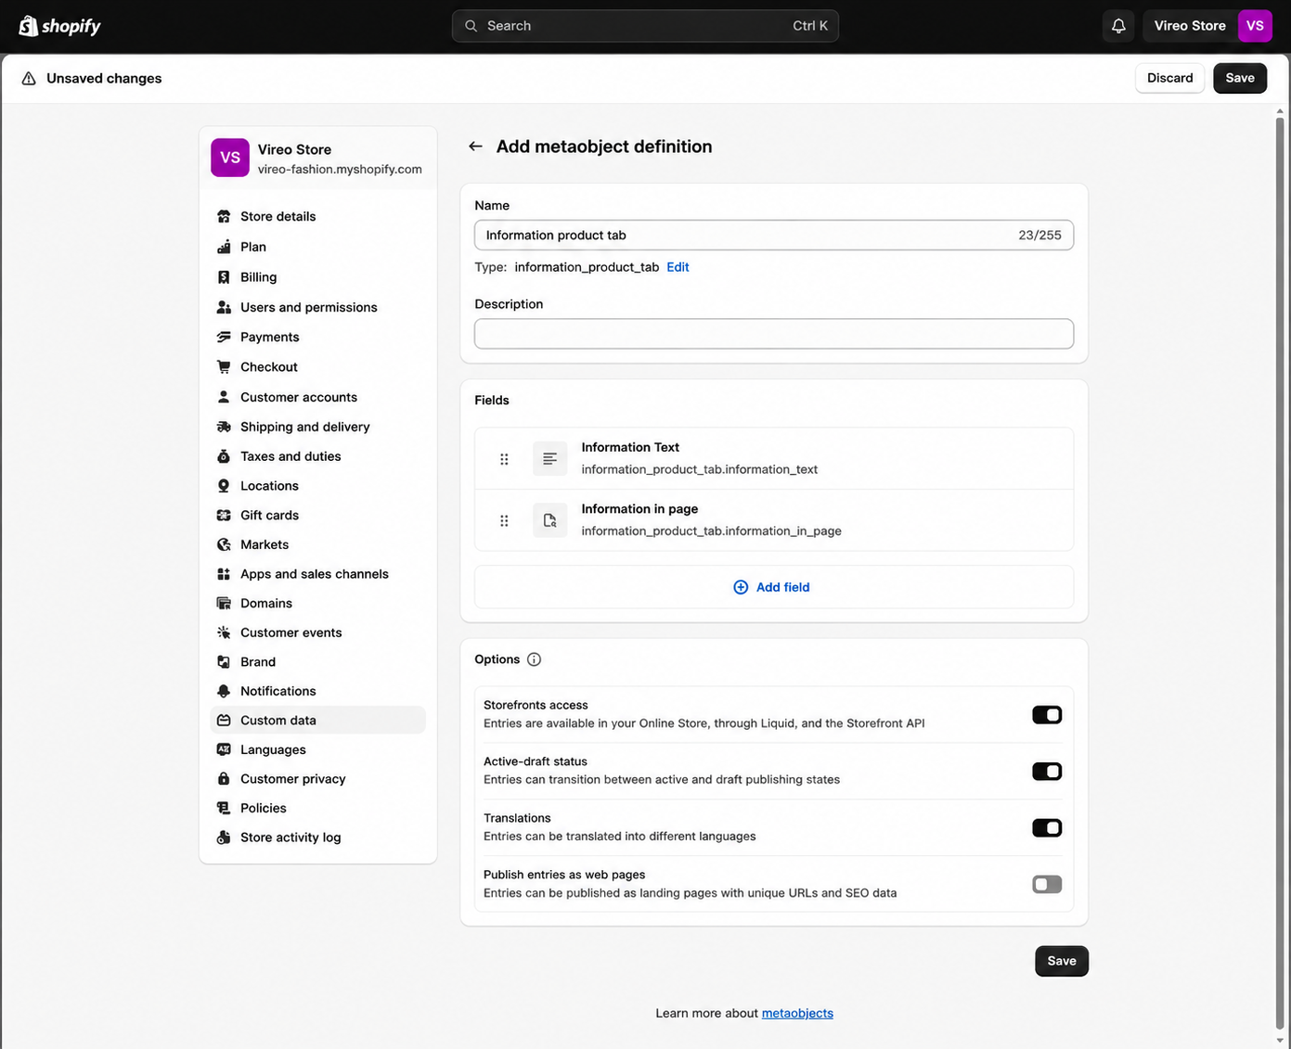Click the Payments icon in sidebar
Screen dimensions: 1291x1049
tap(224, 337)
